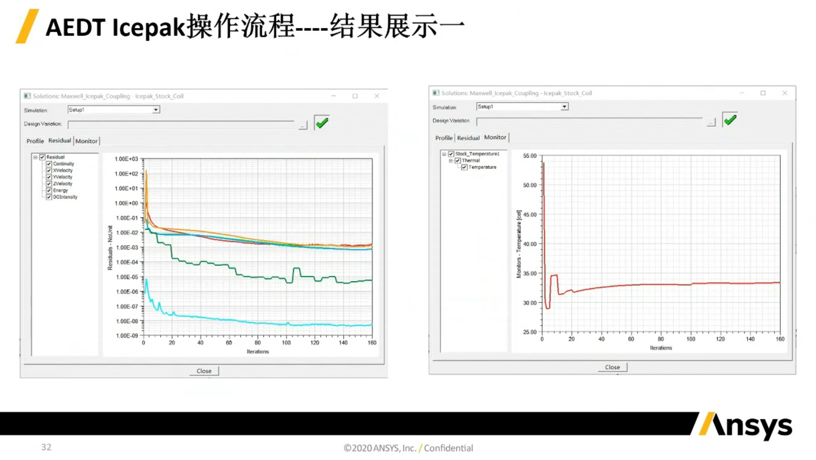Click 'Residuals - NoUnit' axis label
This screenshot has width=816, height=460.
coord(110,247)
